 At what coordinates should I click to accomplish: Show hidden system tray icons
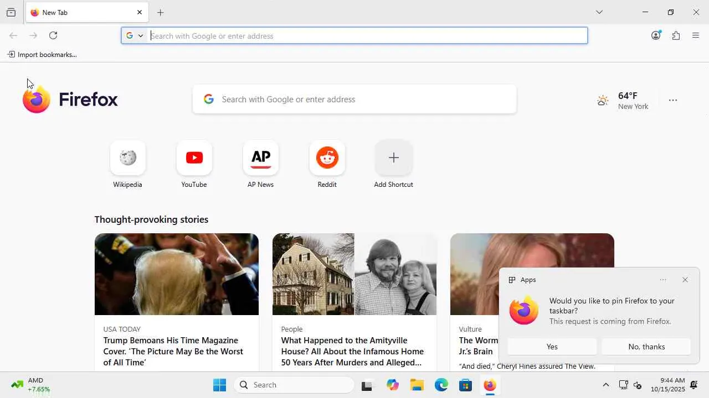pyautogui.click(x=605, y=385)
